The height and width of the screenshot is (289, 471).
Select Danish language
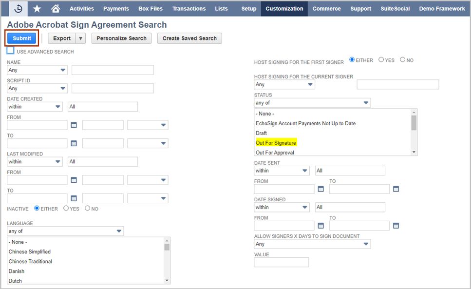[x=16, y=271]
